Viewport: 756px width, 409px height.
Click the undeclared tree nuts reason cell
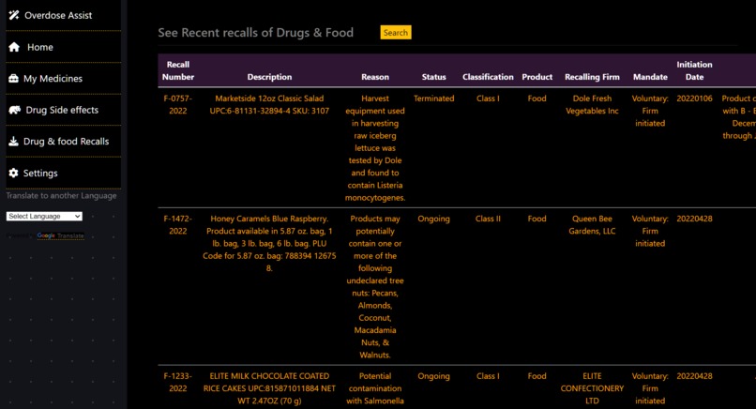[375, 286]
